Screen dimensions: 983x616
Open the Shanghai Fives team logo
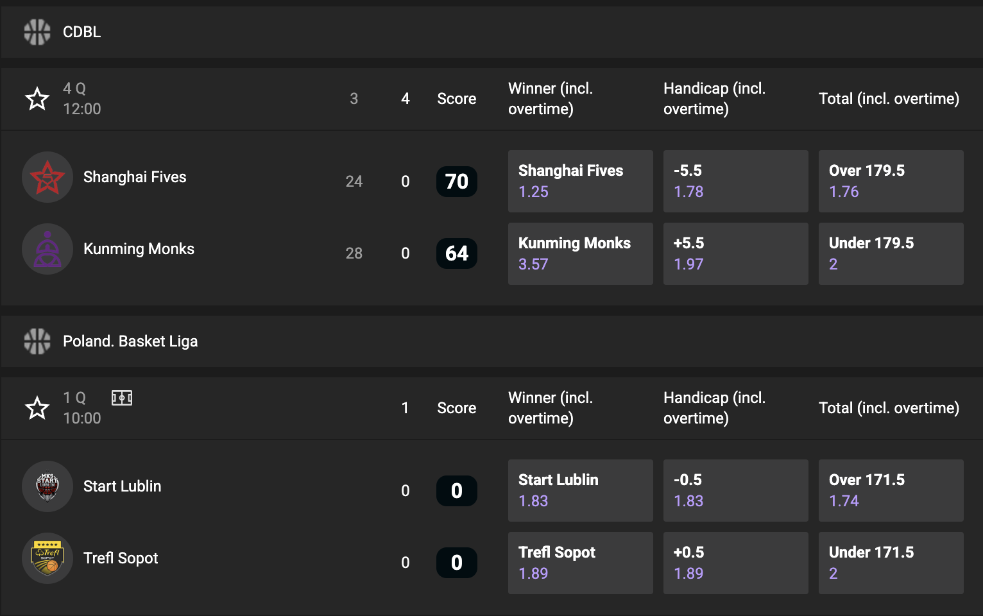[x=47, y=178]
